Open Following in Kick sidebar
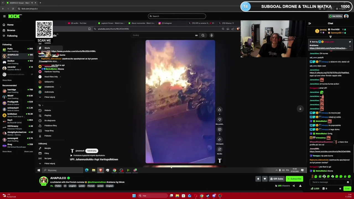This screenshot has width=354, height=199. 12,36
